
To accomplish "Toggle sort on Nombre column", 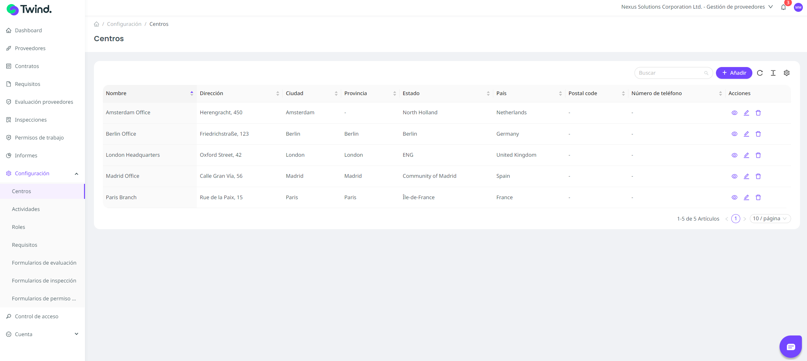I will click(192, 93).
